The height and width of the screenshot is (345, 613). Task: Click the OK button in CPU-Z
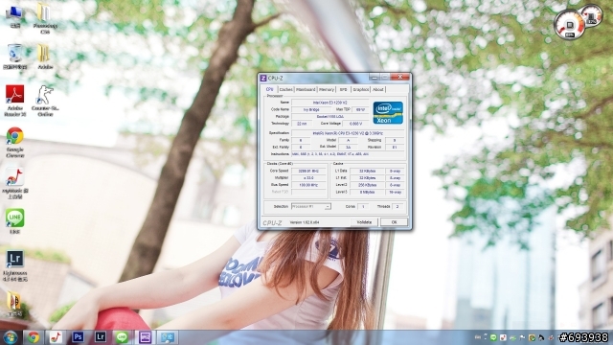click(x=394, y=222)
